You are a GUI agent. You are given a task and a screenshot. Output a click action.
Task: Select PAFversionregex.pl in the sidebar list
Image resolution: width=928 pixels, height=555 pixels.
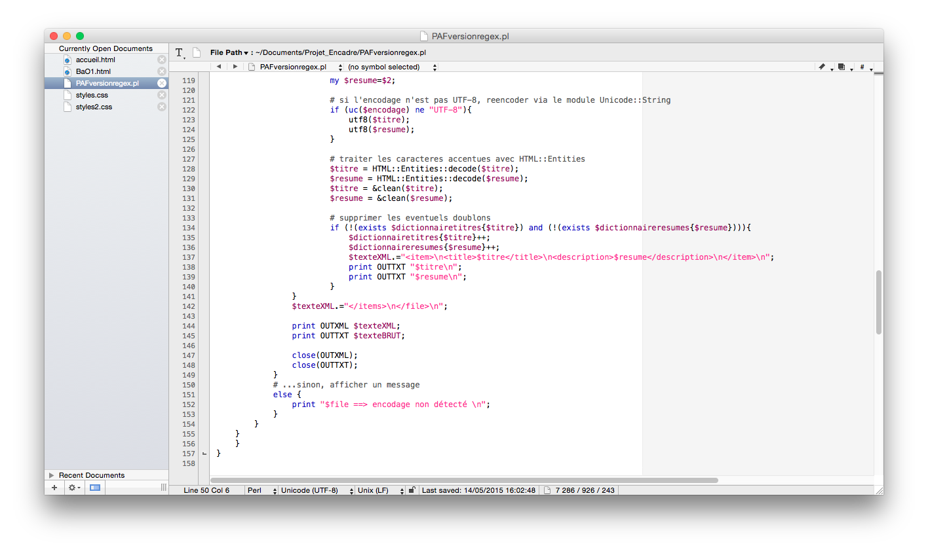pyautogui.click(x=107, y=83)
